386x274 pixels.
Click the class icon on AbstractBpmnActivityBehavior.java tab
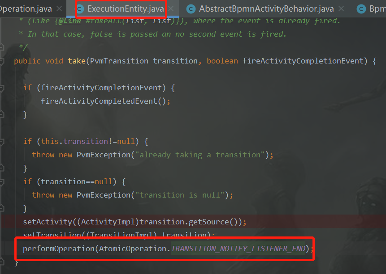coord(191,9)
